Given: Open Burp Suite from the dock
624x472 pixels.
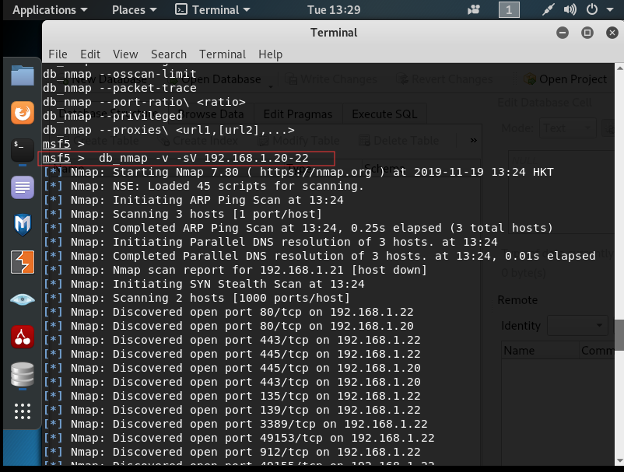Looking at the screenshot, I should pyautogui.click(x=23, y=262).
